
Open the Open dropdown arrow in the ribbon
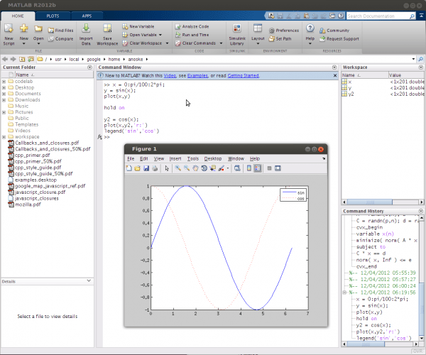38,44
